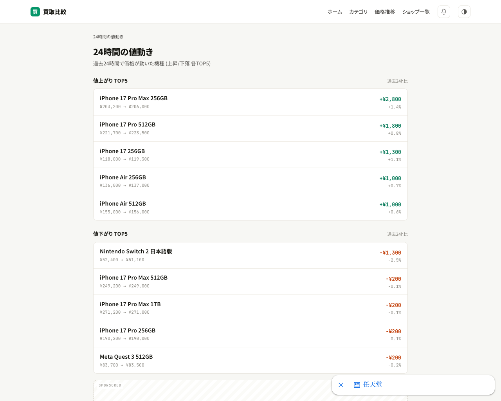Click the news icon beside 任天堂

pyautogui.click(x=357, y=385)
